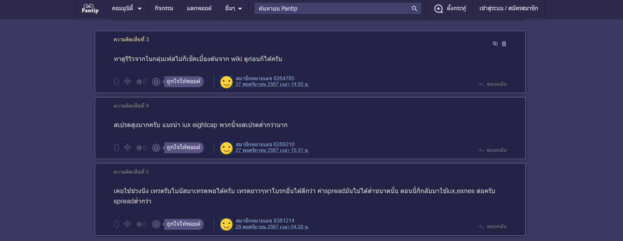Click the ความคิดเห็นที่ 4 heading
Screen dimensions: 623x241
pos(131,106)
